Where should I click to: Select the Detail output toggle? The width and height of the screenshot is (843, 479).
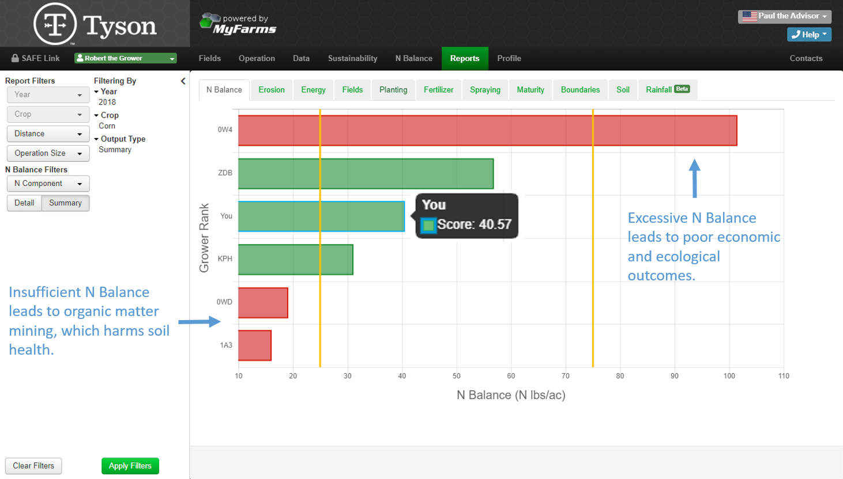point(24,203)
